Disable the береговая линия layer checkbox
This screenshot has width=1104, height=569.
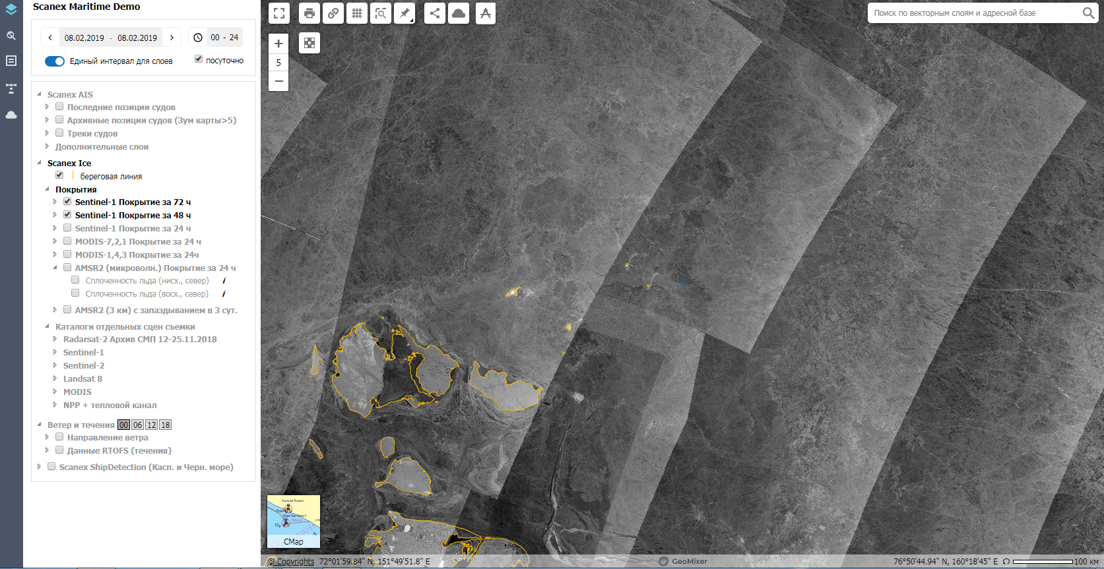coord(59,175)
